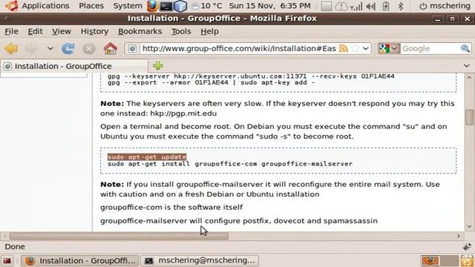475x267 pixels.
Task: Click the Google search input field
Action: 430,48
